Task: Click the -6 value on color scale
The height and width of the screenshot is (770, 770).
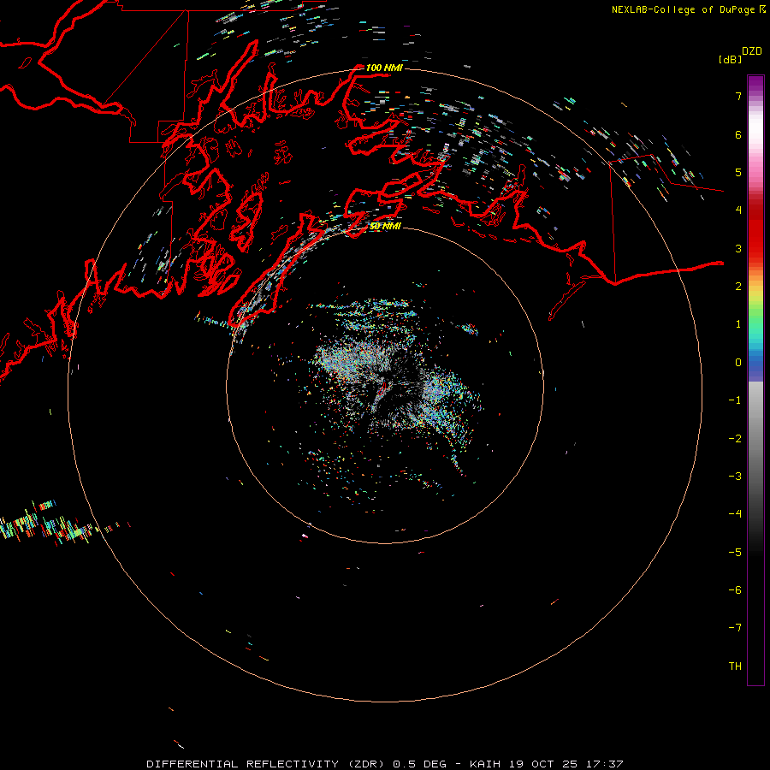Action: point(735,590)
